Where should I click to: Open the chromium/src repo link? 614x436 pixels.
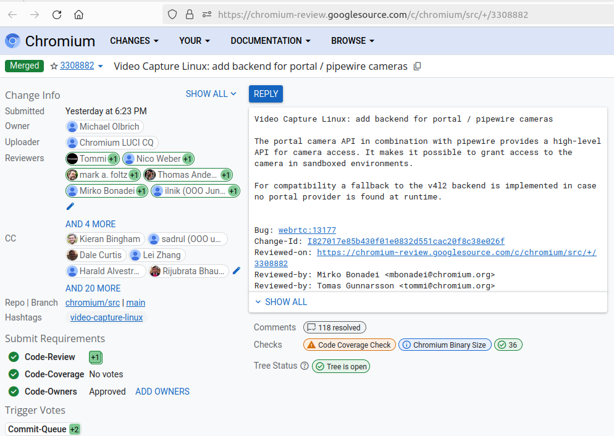pyautogui.click(x=93, y=303)
